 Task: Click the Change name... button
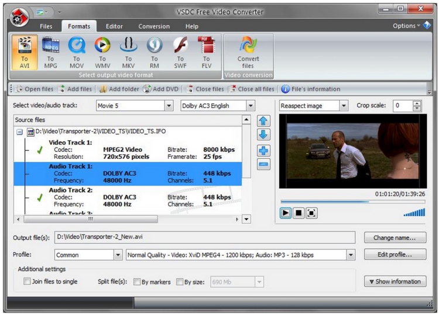tap(395, 238)
